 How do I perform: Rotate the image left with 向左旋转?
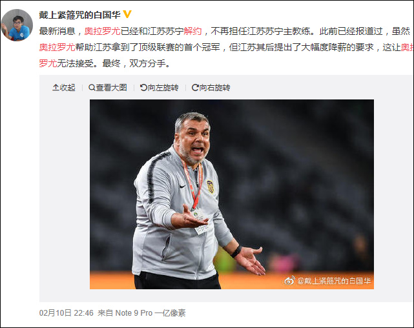(x=160, y=87)
